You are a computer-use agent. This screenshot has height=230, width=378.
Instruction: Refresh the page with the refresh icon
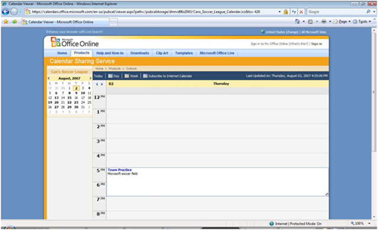(294, 12)
